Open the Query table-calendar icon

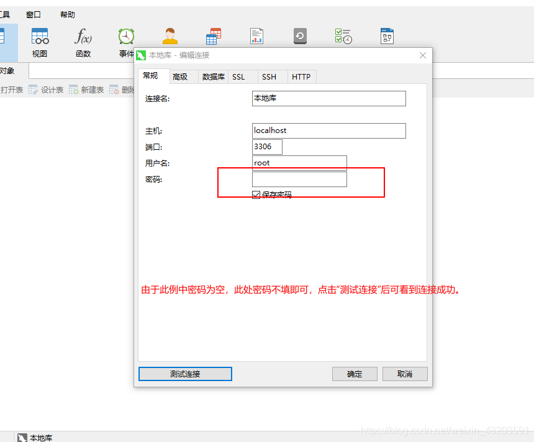[214, 36]
